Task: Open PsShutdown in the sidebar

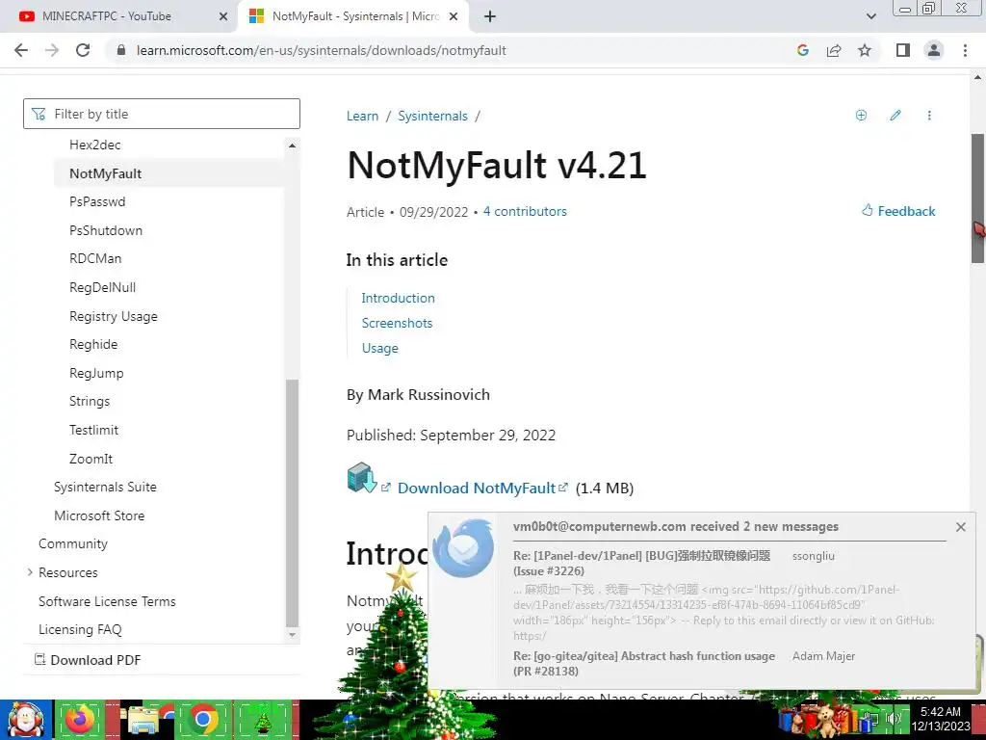Action: [x=106, y=230]
